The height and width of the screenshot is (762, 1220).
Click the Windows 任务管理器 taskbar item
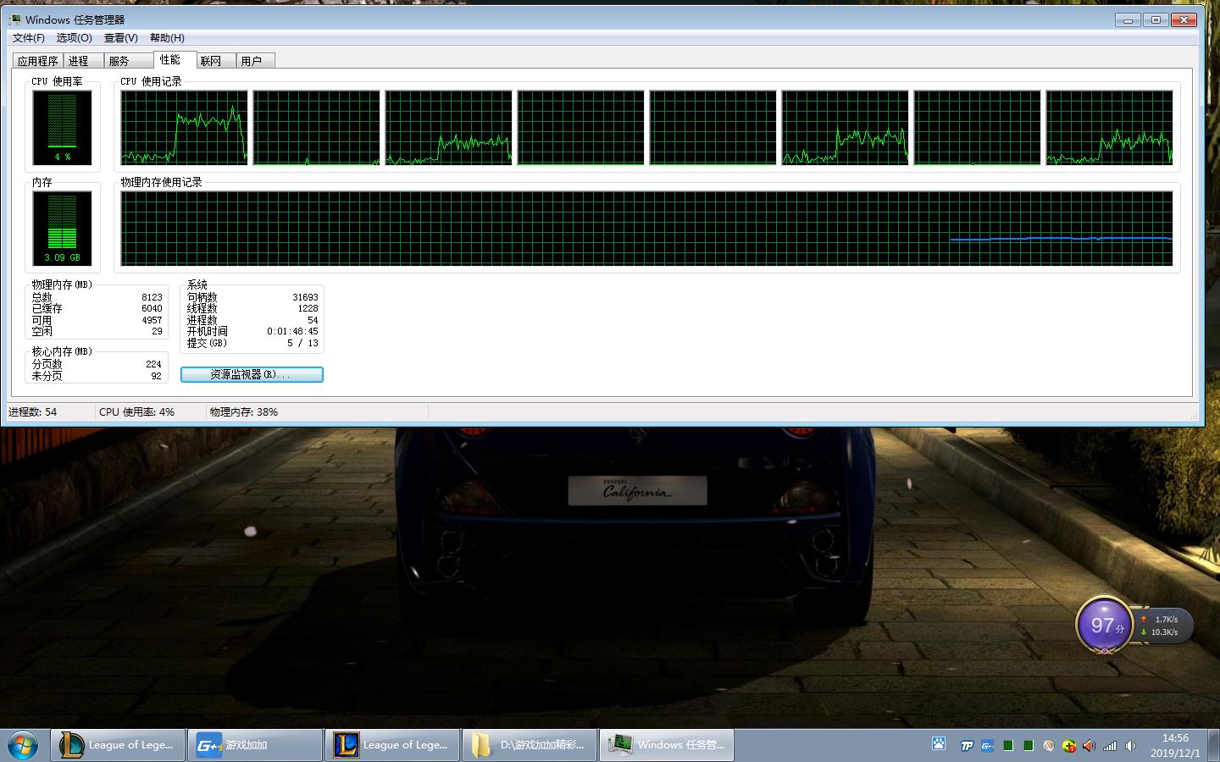[667, 745]
